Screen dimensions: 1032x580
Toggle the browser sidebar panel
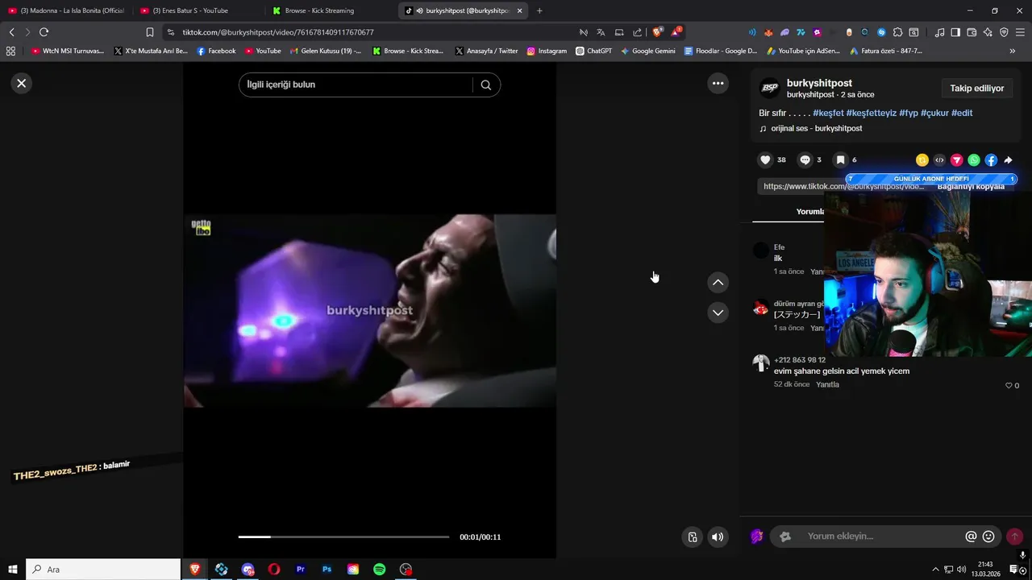click(955, 32)
